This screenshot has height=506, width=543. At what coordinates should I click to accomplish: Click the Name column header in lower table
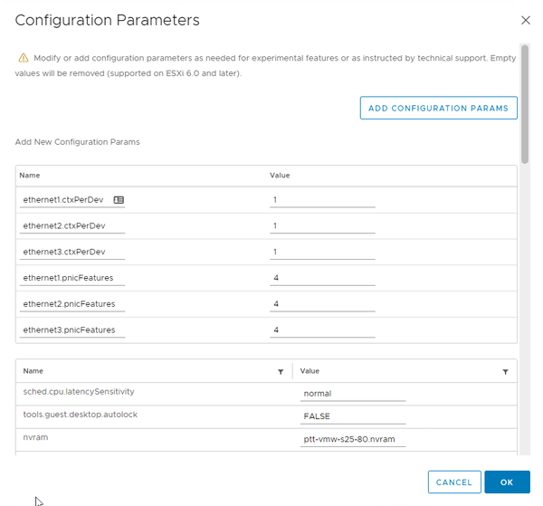click(33, 371)
